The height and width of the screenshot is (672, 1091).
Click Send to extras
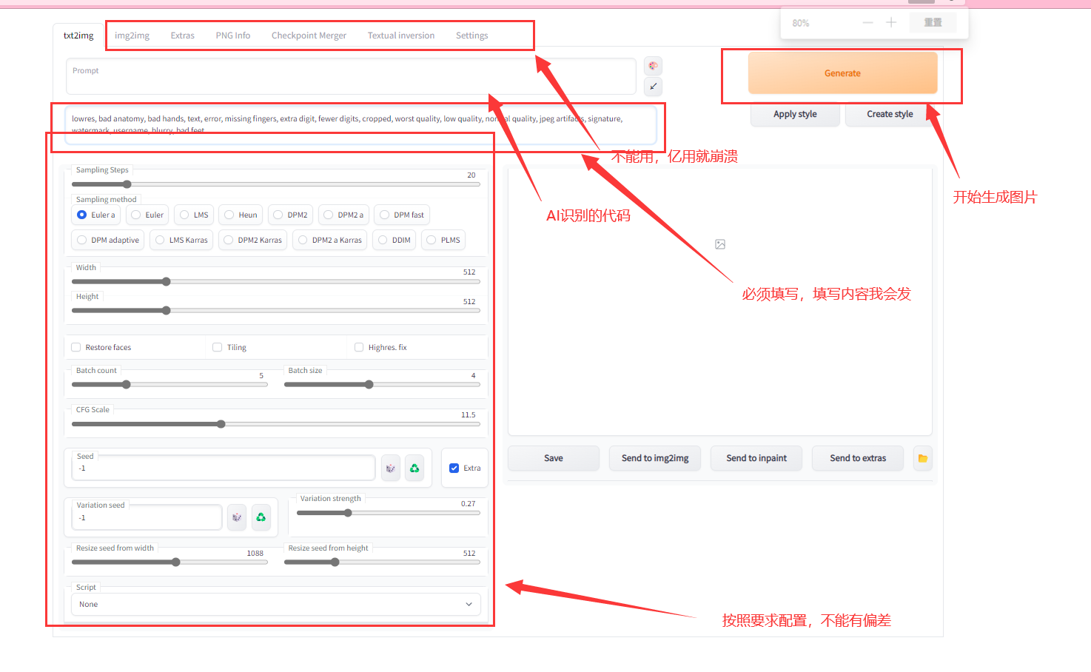pos(858,458)
